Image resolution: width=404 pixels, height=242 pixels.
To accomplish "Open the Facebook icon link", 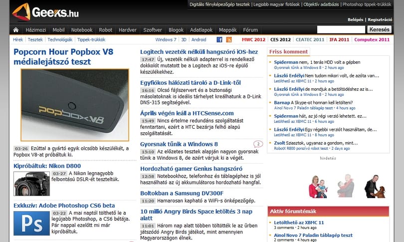I will (x=219, y=39).
